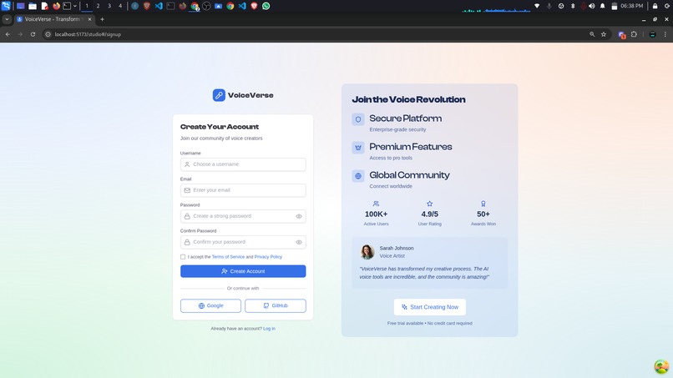Image resolution: width=673 pixels, height=378 pixels.
Task: Open WhatsApp from the taskbar
Action: point(266,6)
